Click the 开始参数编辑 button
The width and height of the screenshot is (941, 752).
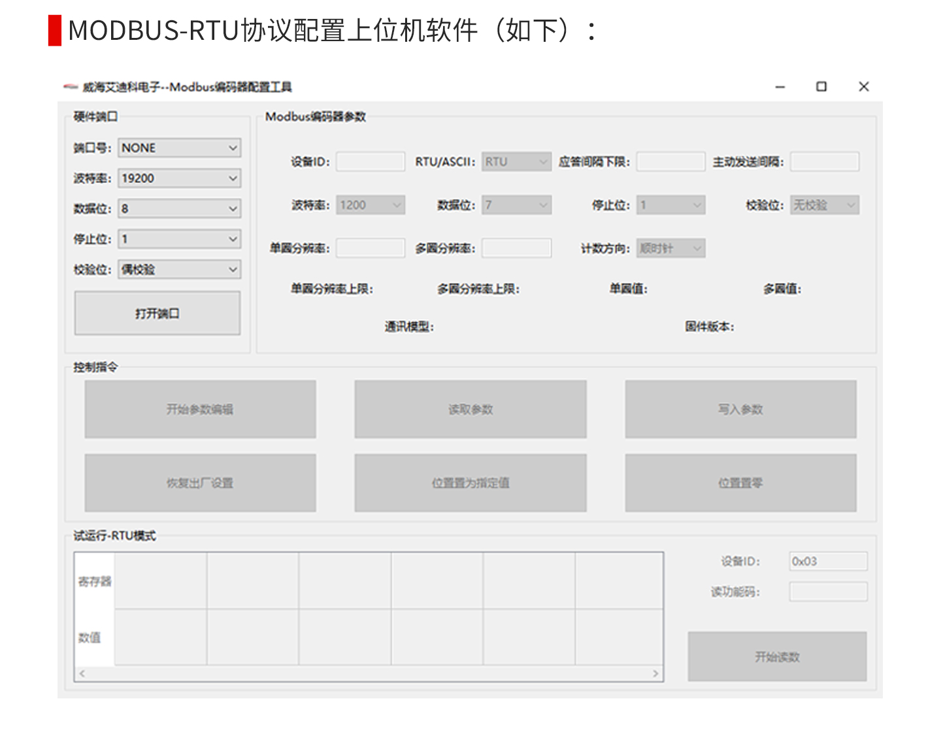coord(200,410)
